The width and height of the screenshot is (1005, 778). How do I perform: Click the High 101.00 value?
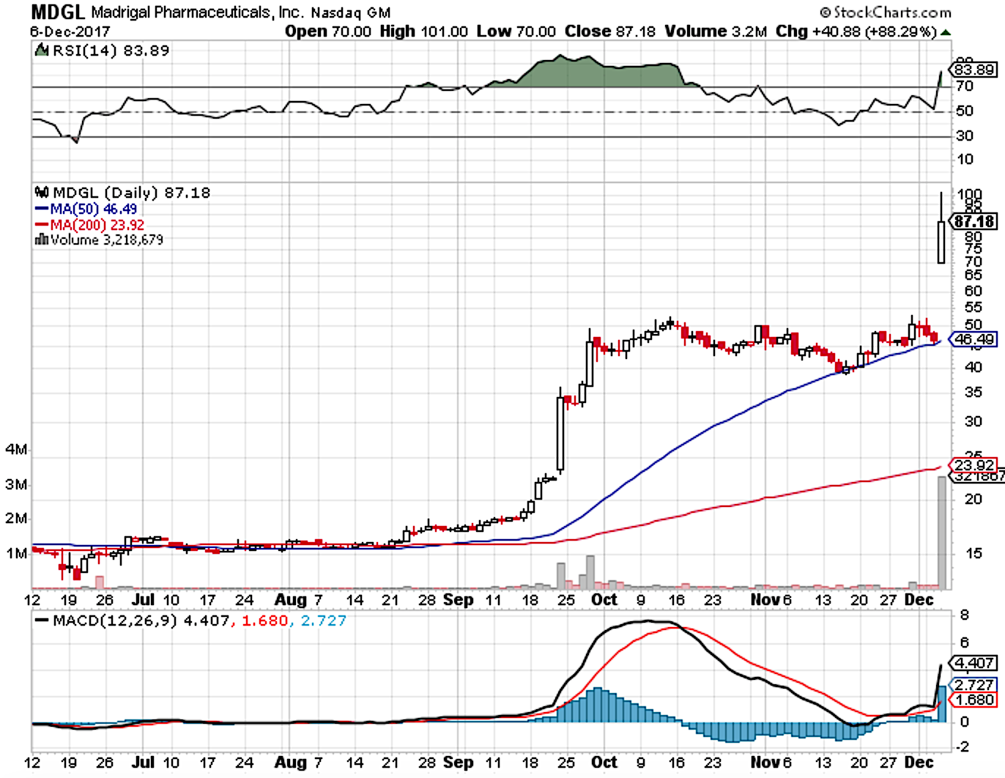424,32
